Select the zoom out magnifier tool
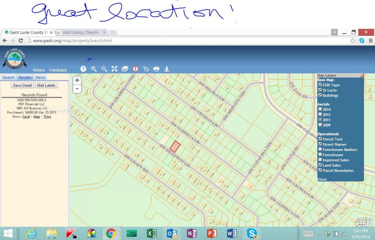Image resolution: width=375 pixels, height=240 pixels. [x=104, y=69]
